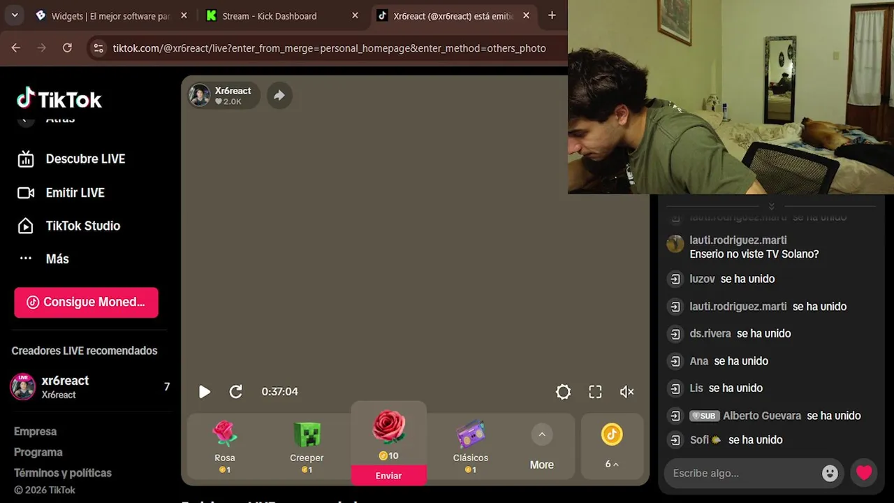Reload the browser page
Screen dimensions: 894x503
67,48
